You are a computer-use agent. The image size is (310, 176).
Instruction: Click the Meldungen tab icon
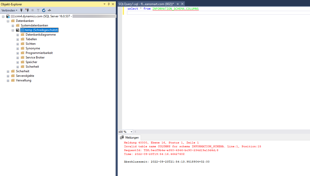[x=122, y=137]
